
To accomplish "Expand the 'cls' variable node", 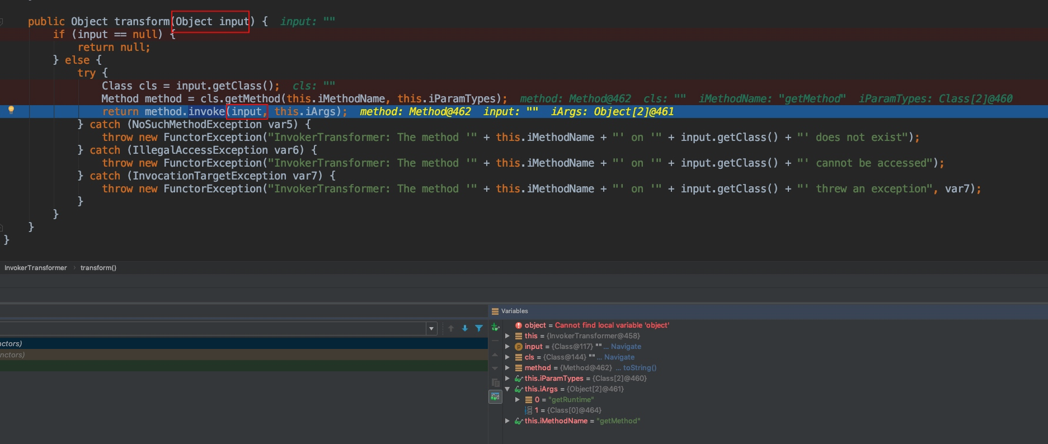I will click(507, 357).
